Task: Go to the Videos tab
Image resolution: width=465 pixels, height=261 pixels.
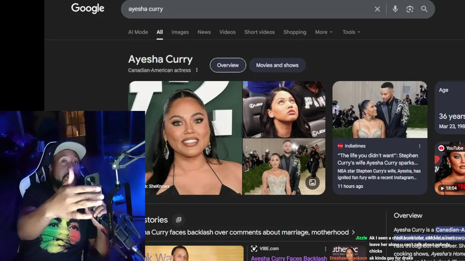Action: [227, 32]
